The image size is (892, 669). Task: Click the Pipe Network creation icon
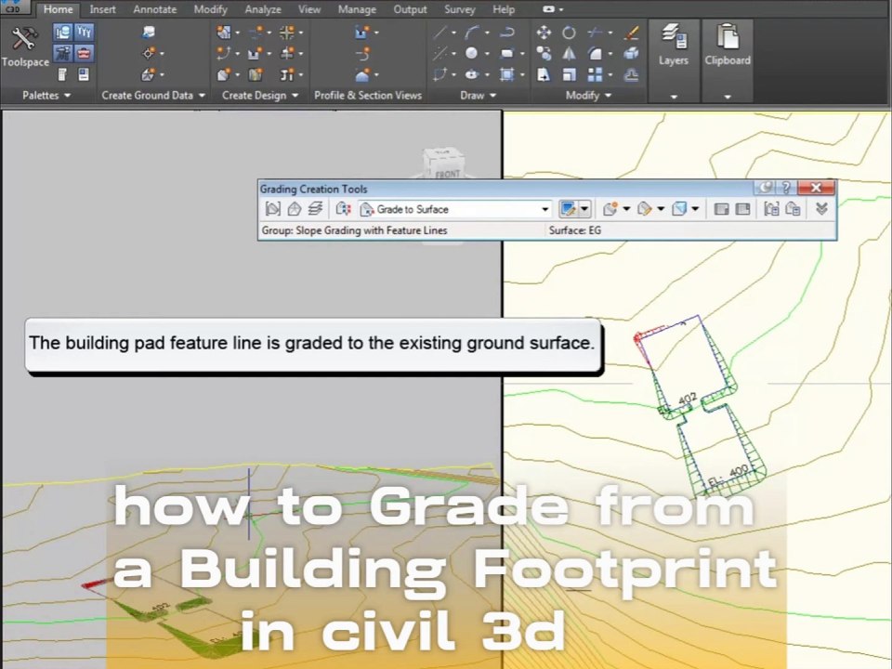(x=288, y=74)
